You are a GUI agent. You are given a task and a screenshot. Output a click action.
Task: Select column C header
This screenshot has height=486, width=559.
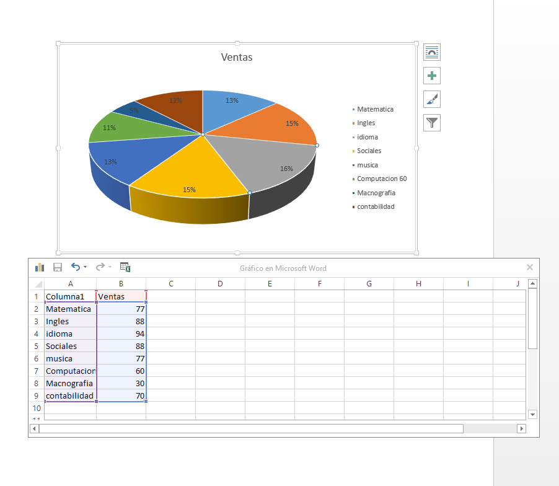pos(171,284)
